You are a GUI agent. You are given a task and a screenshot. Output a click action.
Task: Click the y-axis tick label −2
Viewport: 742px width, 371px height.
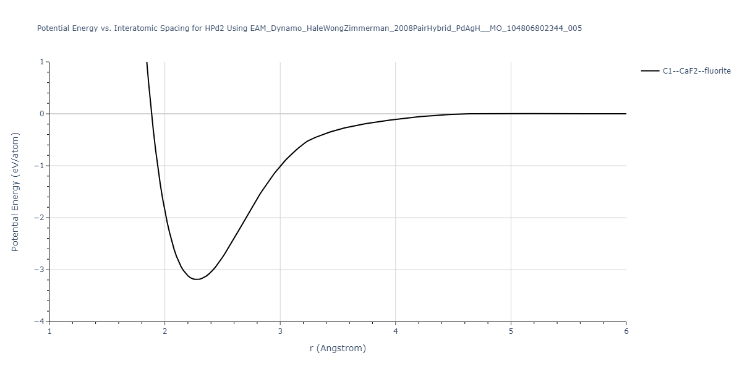pos(40,218)
